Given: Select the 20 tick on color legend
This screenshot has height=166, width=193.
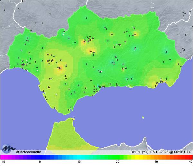Looking at the screenshot, I should [118, 162].
